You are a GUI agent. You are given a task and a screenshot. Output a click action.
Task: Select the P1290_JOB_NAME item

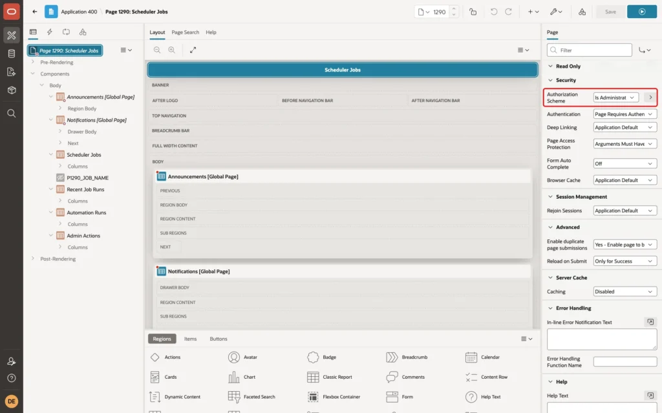pyautogui.click(x=87, y=178)
